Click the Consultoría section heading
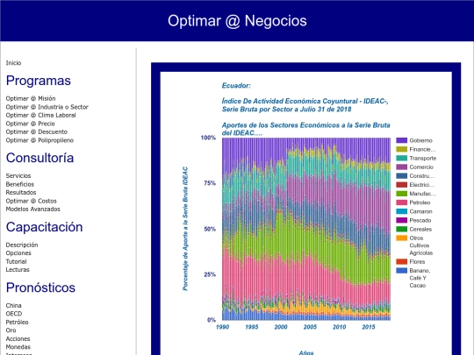 pyautogui.click(x=39, y=158)
